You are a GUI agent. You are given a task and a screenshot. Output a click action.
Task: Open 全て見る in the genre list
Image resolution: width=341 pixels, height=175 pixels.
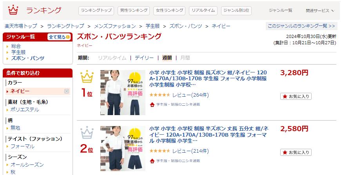coord(59,37)
